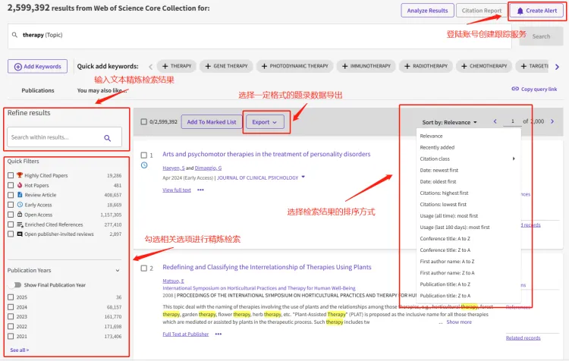569x361 pixels.
Task: Click the plus circle icon in Add Keywords
Action: 17,67
